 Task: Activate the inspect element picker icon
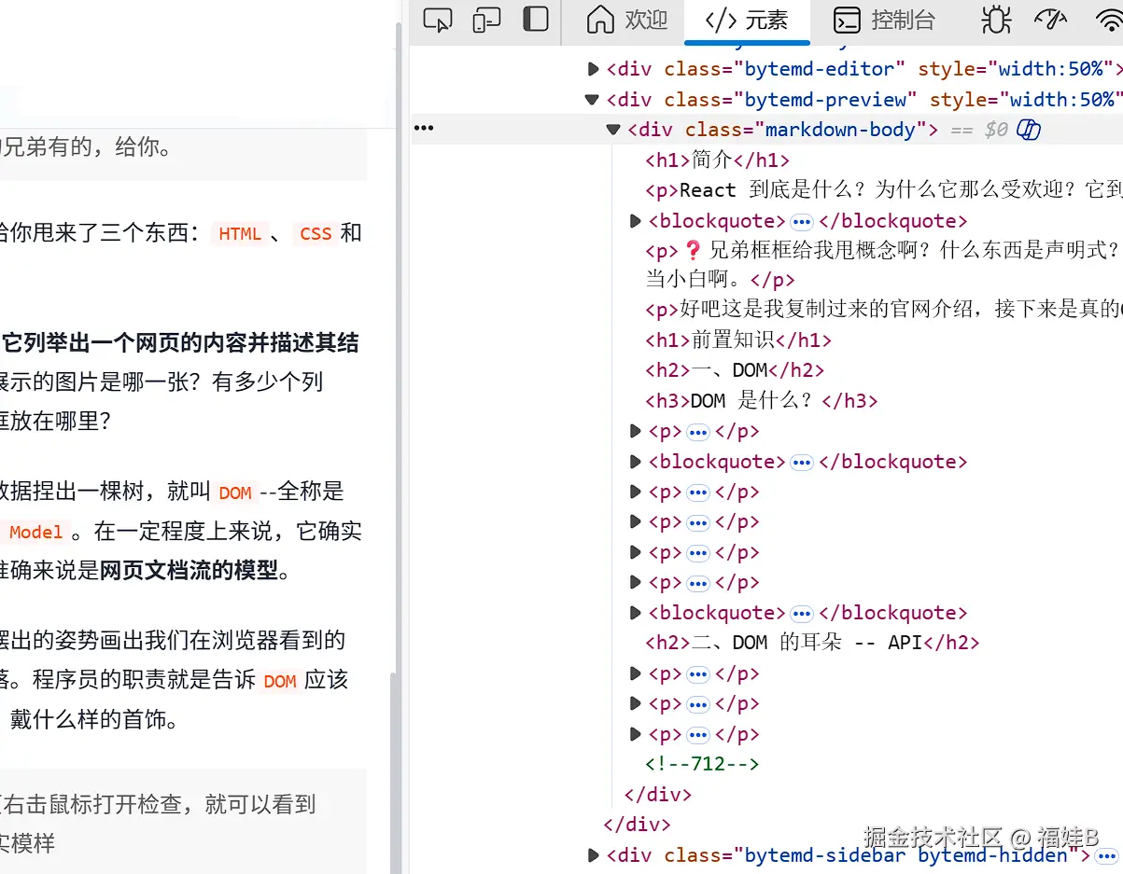437,20
